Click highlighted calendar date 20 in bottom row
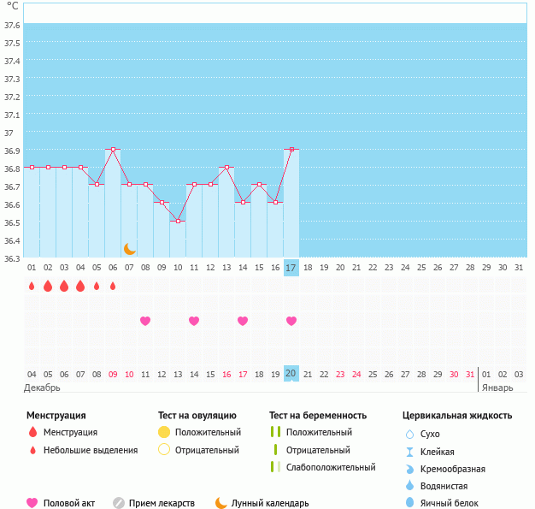The height and width of the screenshot is (509, 535). [x=291, y=374]
